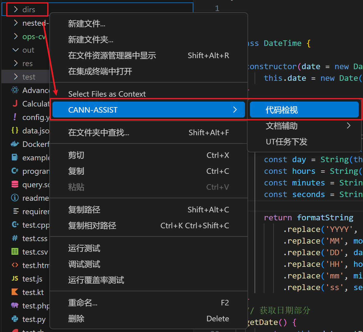The height and width of the screenshot is (332, 363).
Task: Click the database icon for the query file
Action: (15, 185)
